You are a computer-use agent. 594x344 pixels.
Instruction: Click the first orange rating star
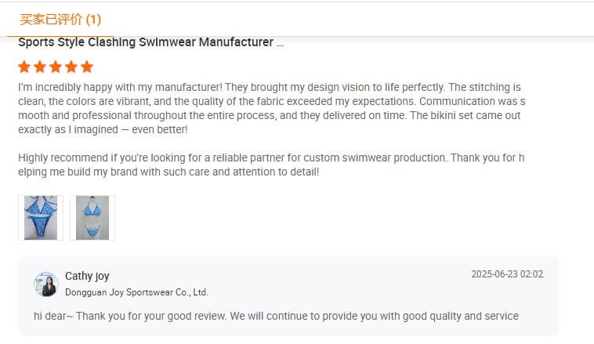point(24,67)
